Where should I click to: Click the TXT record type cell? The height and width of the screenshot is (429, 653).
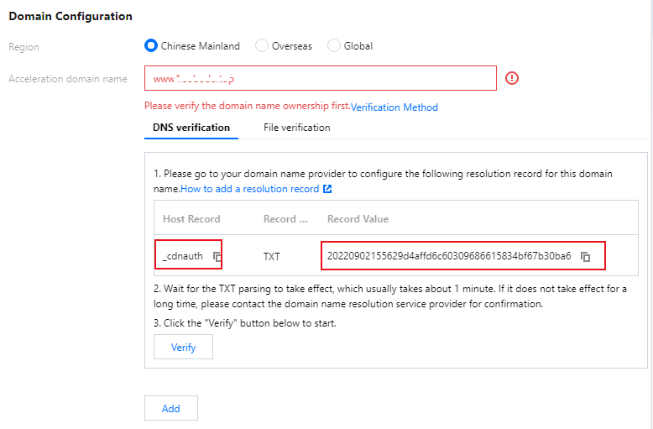click(271, 256)
